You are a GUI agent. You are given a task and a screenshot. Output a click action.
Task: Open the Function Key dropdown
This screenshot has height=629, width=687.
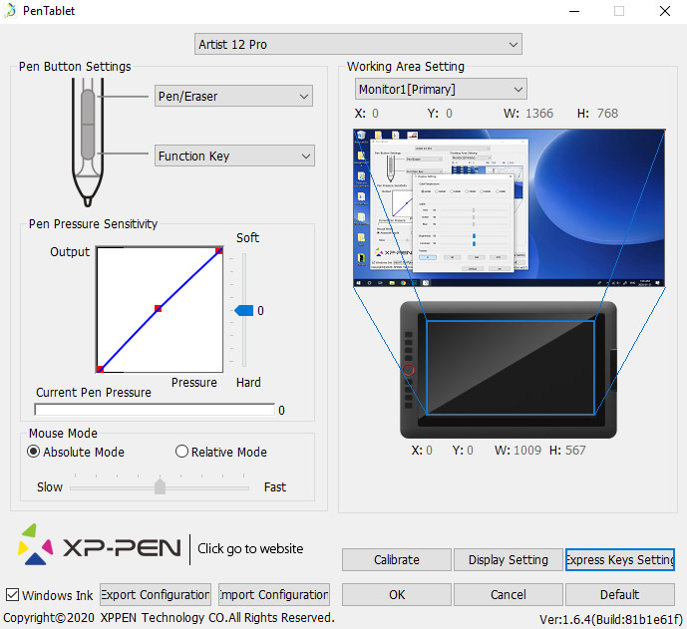[234, 156]
